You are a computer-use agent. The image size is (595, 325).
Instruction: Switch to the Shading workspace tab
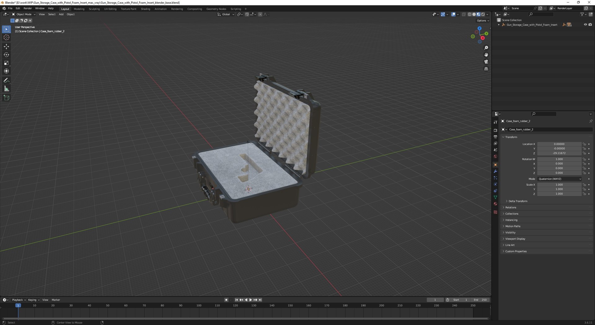point(145,9)
